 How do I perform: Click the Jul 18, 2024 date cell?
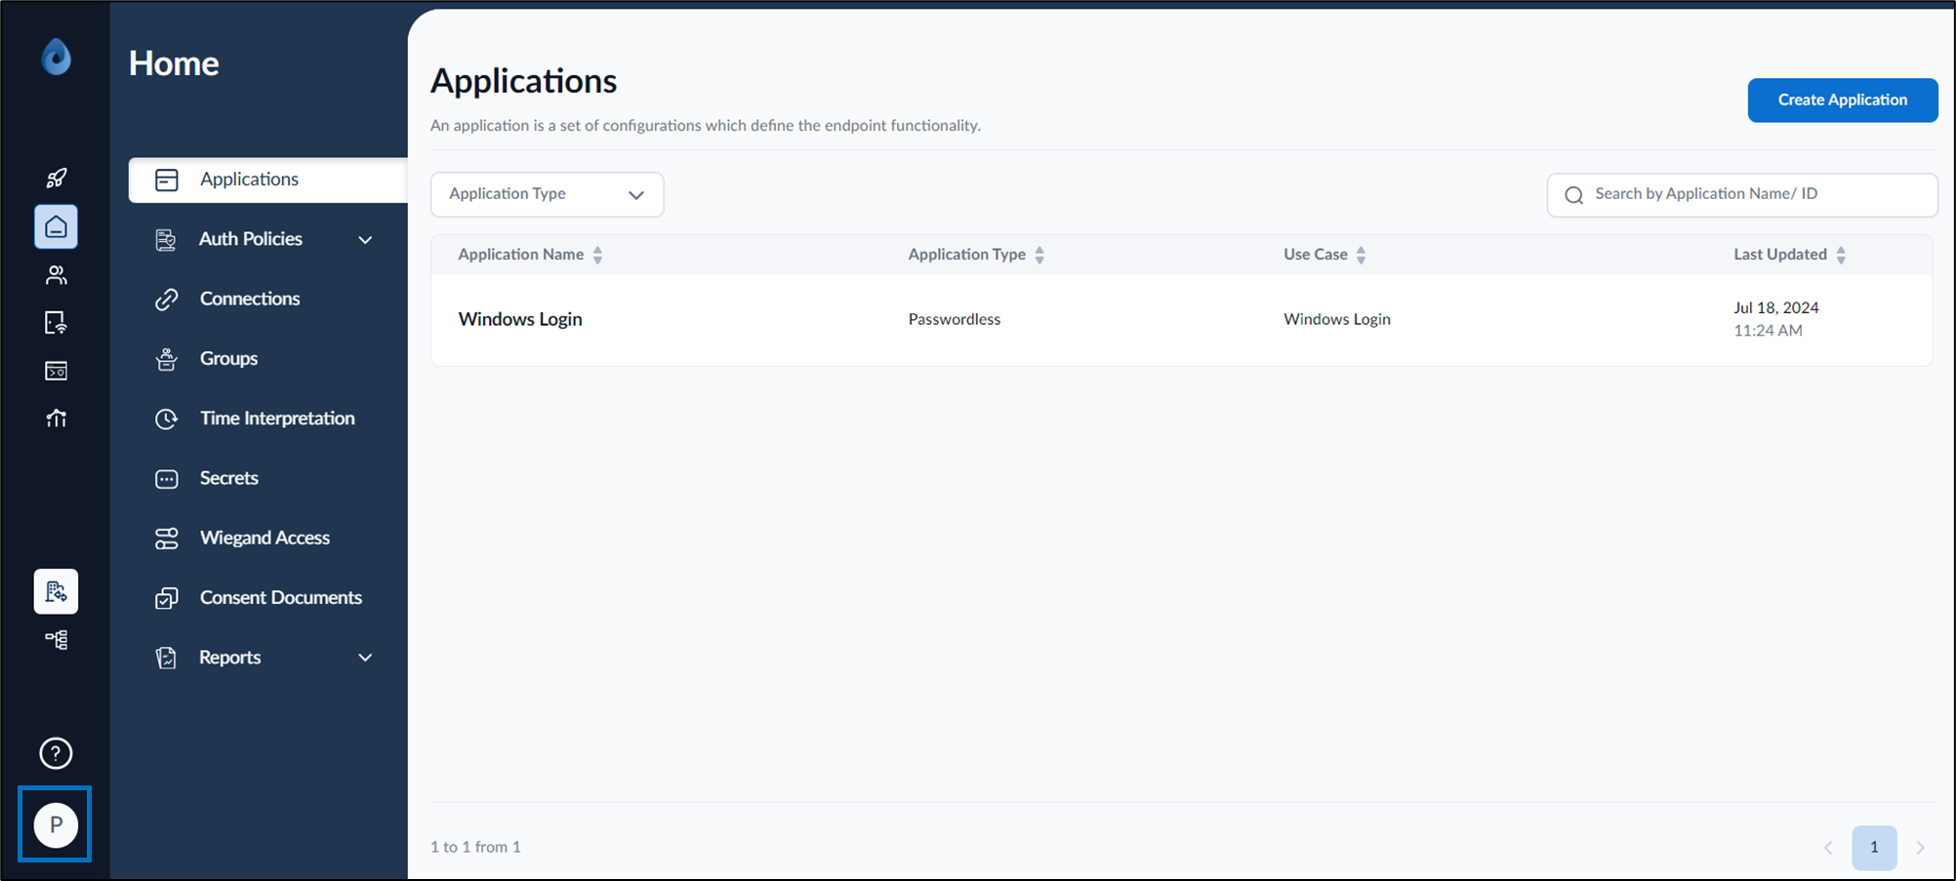[1776, 307]
